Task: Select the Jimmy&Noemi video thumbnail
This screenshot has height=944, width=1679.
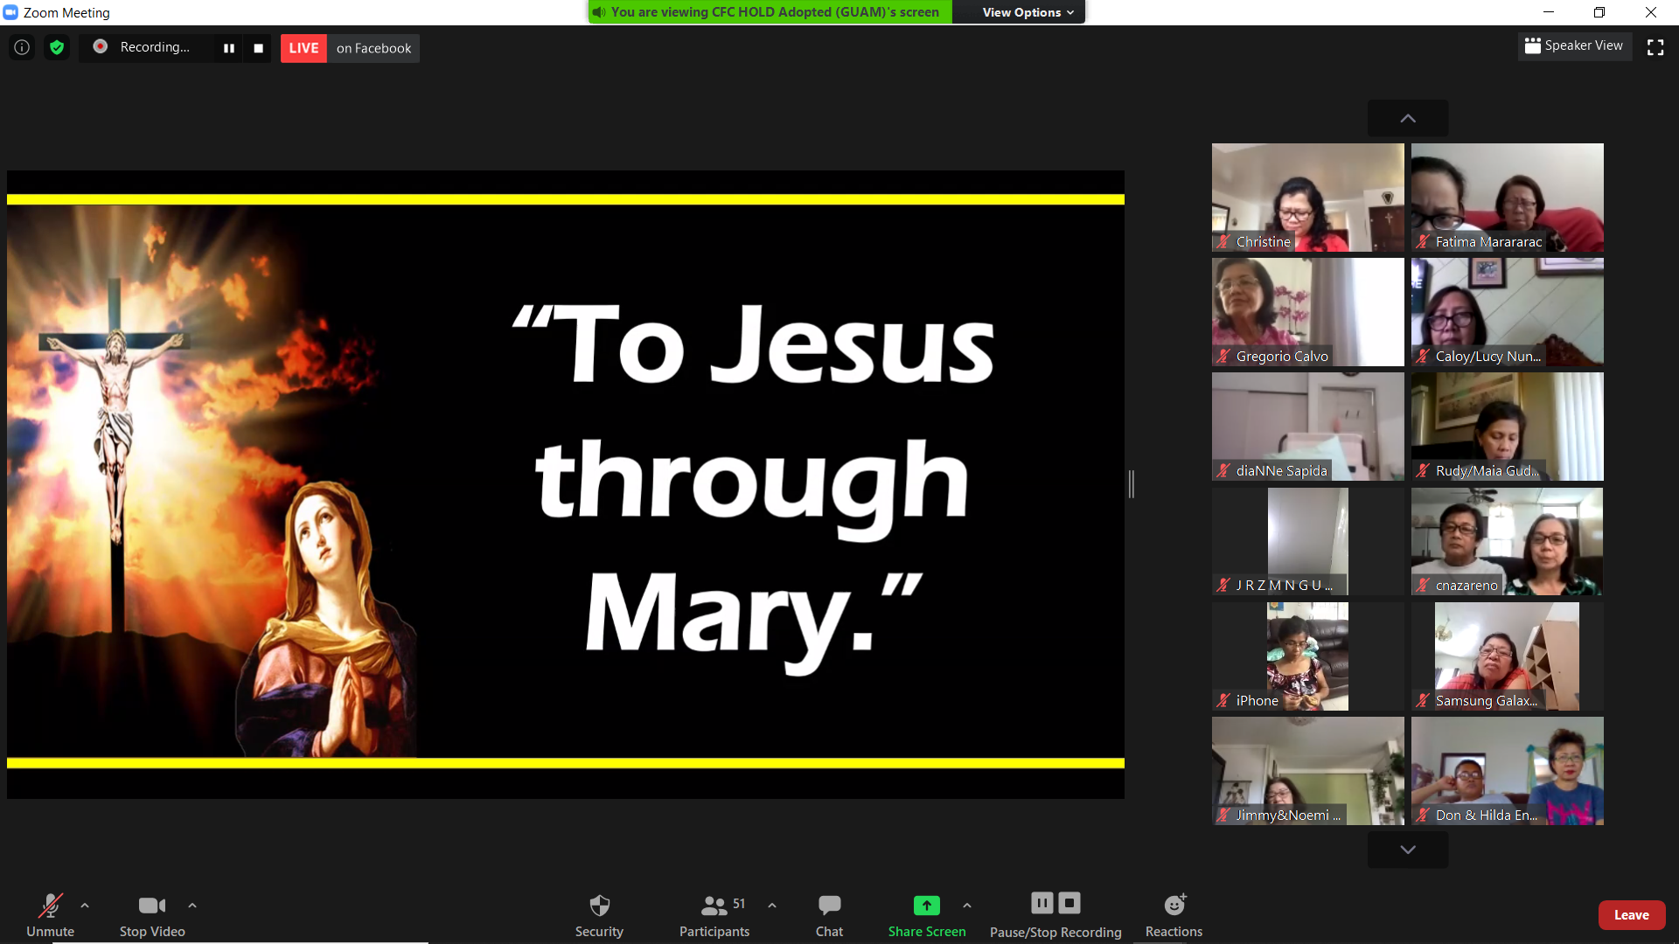Action: [1308, 771]
